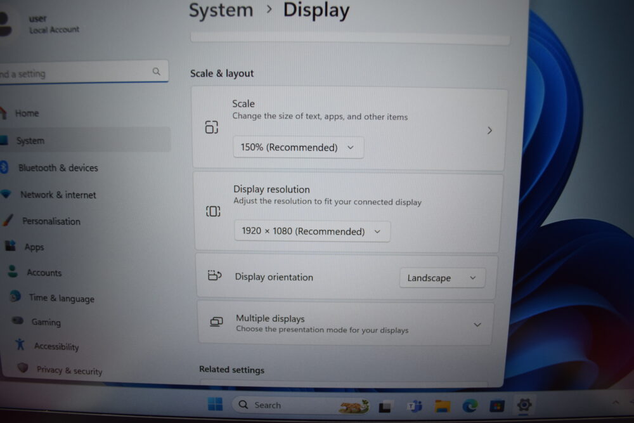
Task: Click the Bluetooth icon in sidebar
Action: pyautogui.click(x=4, y=167)
